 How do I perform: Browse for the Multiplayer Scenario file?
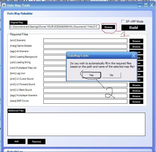tap(136, 96)
